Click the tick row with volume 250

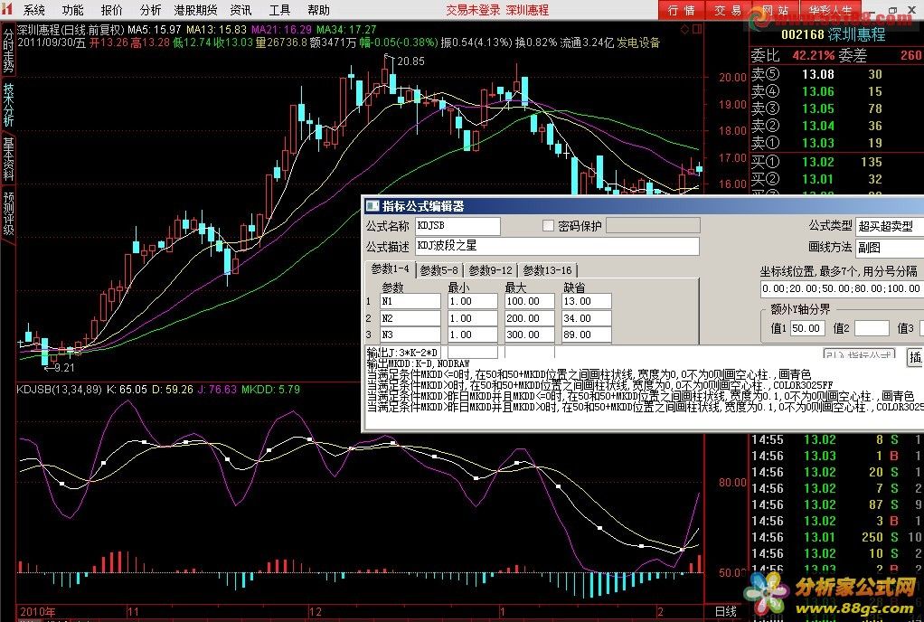(x=837, y=537)
